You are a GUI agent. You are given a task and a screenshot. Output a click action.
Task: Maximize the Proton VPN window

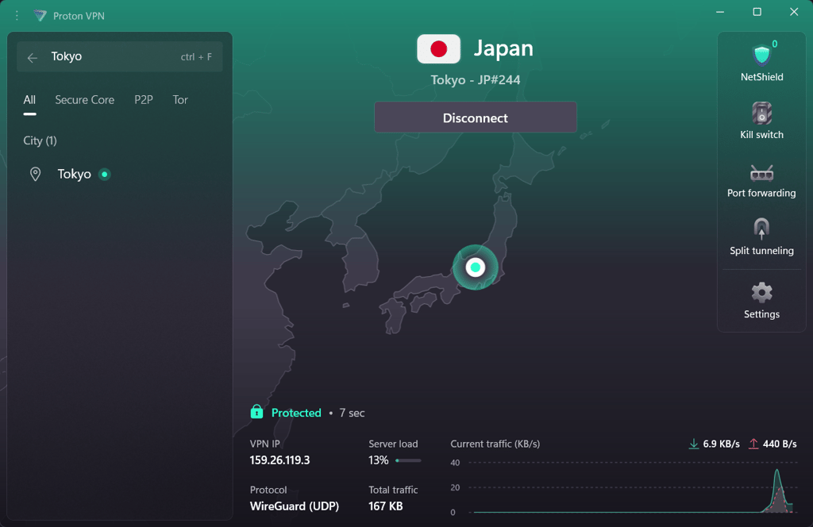(757, 12)
